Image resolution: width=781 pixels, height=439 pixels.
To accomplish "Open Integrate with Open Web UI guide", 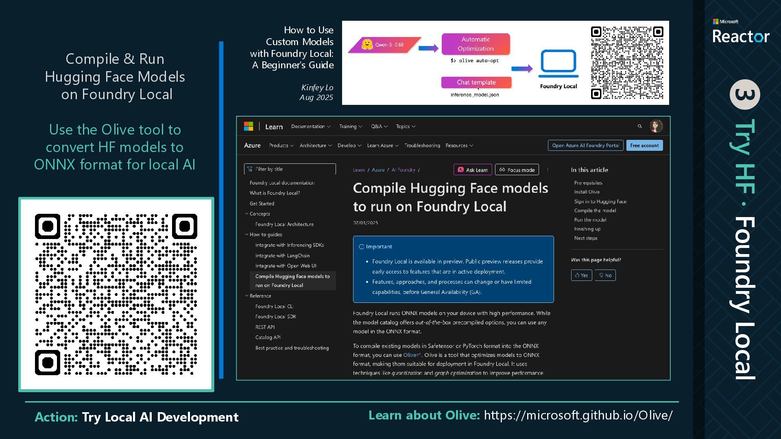I will click(286, 266).
